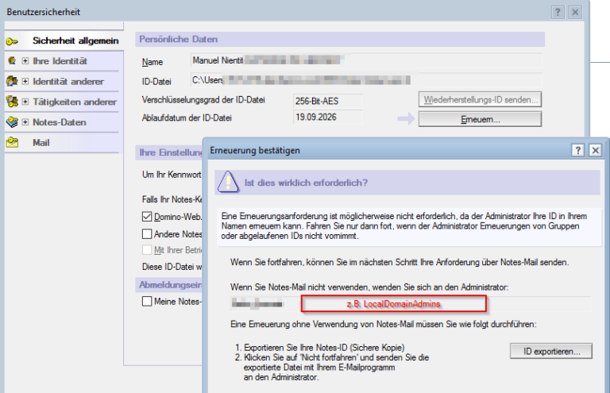Open the Tätigkeiten anderer section
The width and height of the screenshot is (610, 393).
75,102
